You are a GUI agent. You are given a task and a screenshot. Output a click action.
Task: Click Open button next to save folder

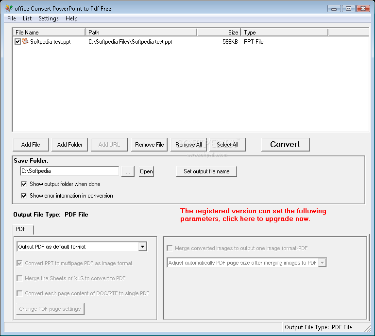pos(146,171)
